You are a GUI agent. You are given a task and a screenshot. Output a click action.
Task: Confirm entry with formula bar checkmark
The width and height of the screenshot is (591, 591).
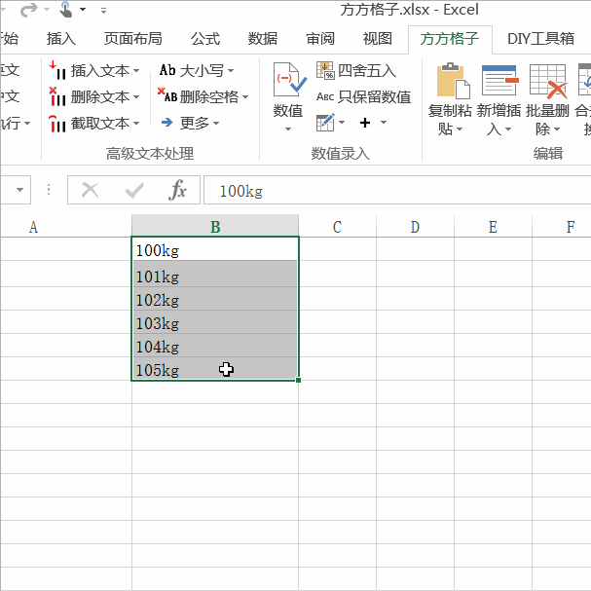click(x=134, y=191)
